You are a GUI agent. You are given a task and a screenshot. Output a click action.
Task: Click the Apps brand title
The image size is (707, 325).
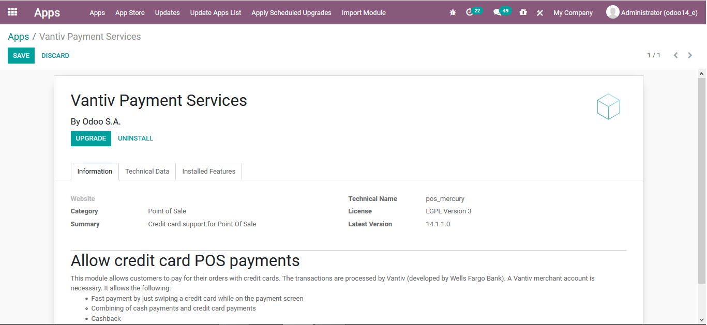(x=47, y=12)
